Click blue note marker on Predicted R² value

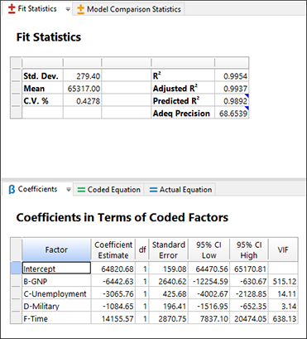(247, 95)
